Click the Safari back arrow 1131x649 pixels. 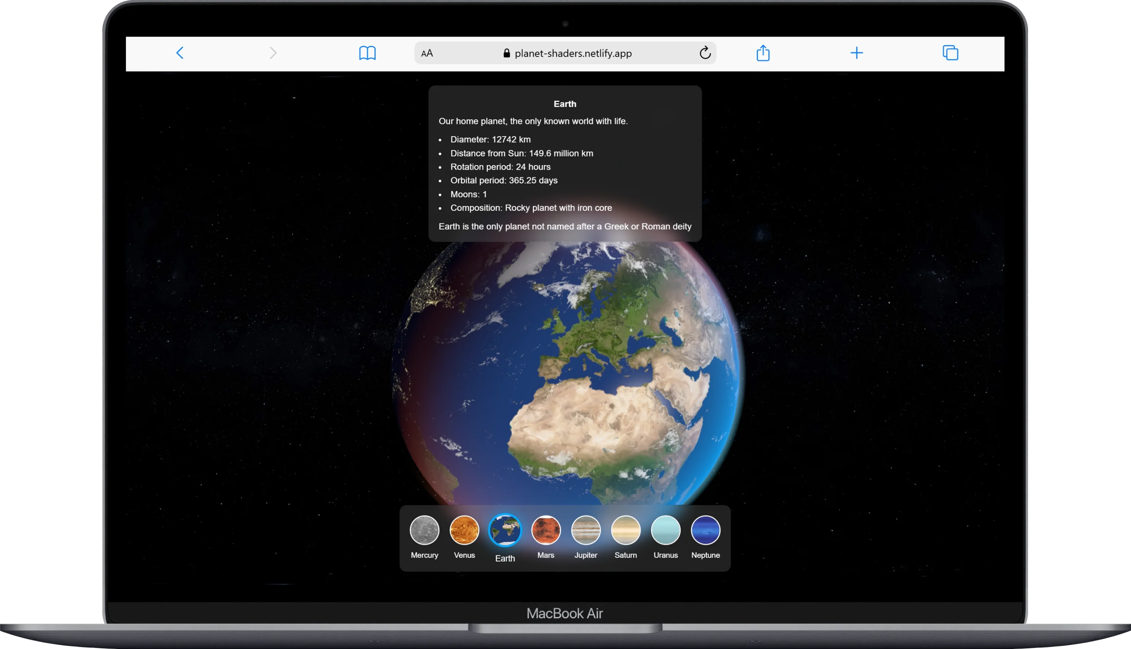[180, 53]
